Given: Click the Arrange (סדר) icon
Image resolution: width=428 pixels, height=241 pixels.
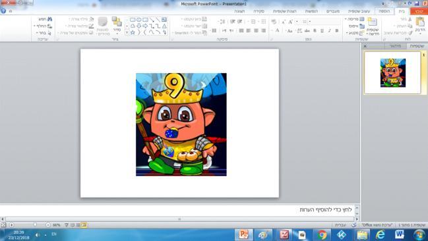Looking at the screenshot, I should (x=117, y=22).
